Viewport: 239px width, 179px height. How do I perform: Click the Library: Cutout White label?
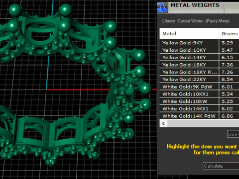point(196,21)
